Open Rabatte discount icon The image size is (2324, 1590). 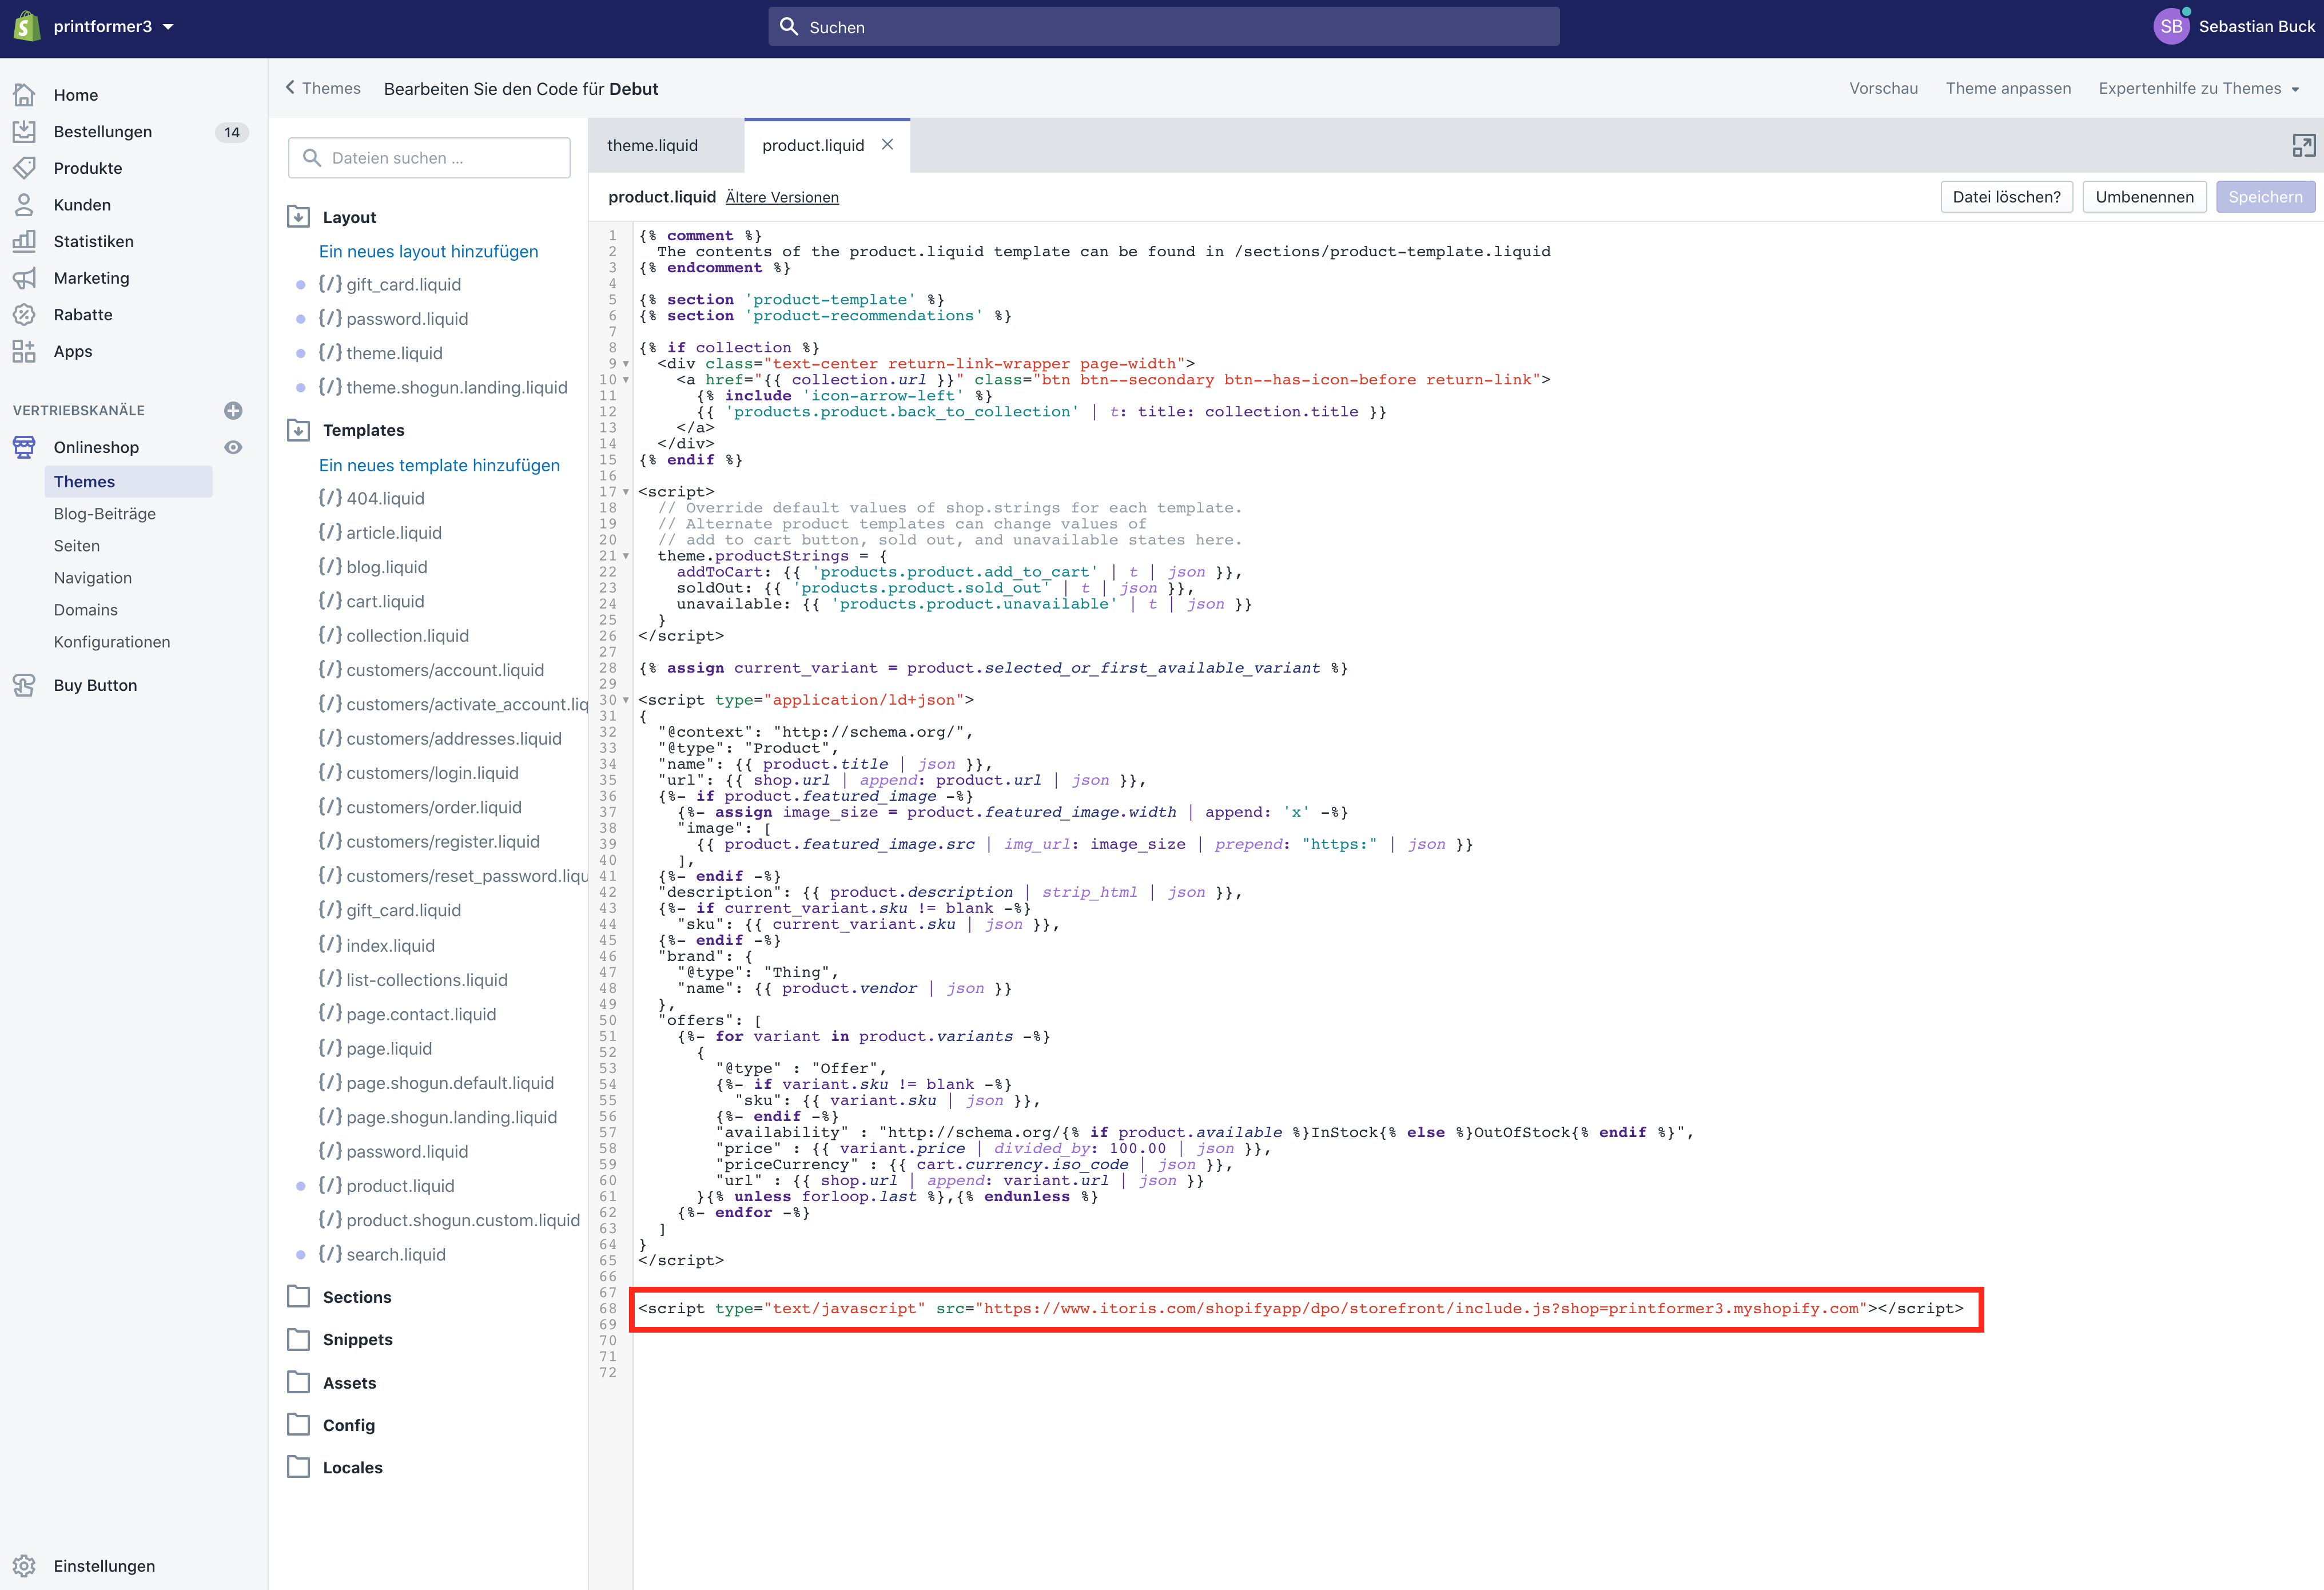[24, 314]
